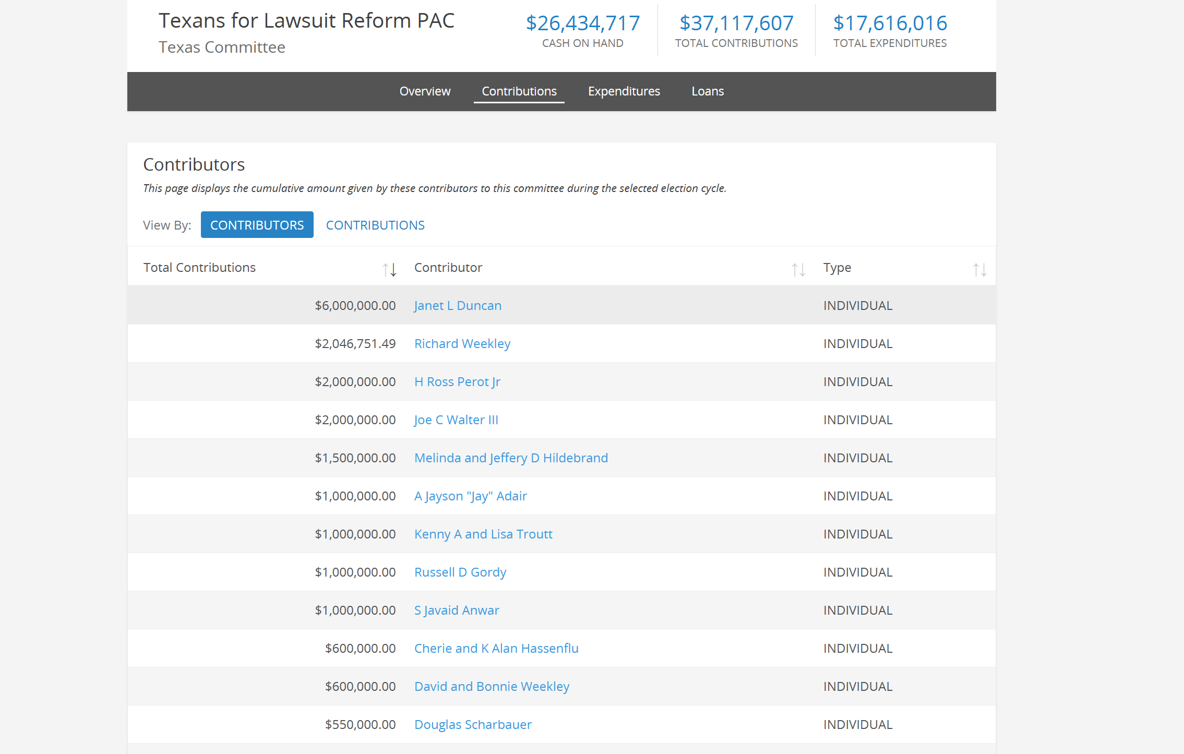This screenshot has width=1184, height=754.
Task: Click A Jayson "Jay" Adair link
Action: click(470, 496)
